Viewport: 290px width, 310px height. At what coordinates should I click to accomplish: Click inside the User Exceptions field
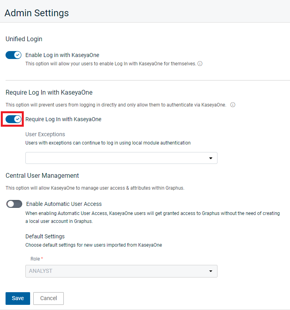pyautogui.click(x=121, y=158)
